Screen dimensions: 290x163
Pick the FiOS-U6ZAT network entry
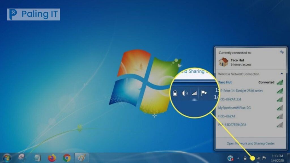251,116
